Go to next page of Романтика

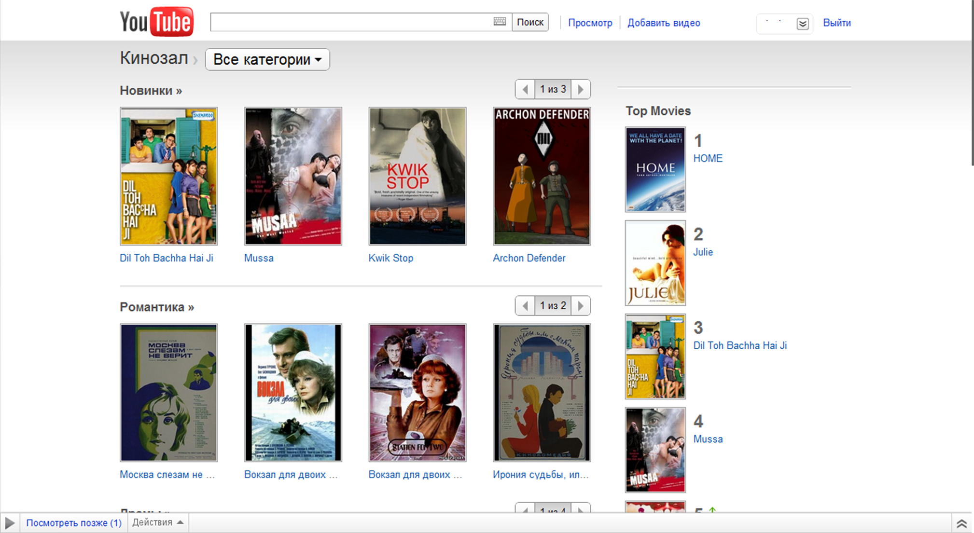pyautogui.click(x=581, y=306)
